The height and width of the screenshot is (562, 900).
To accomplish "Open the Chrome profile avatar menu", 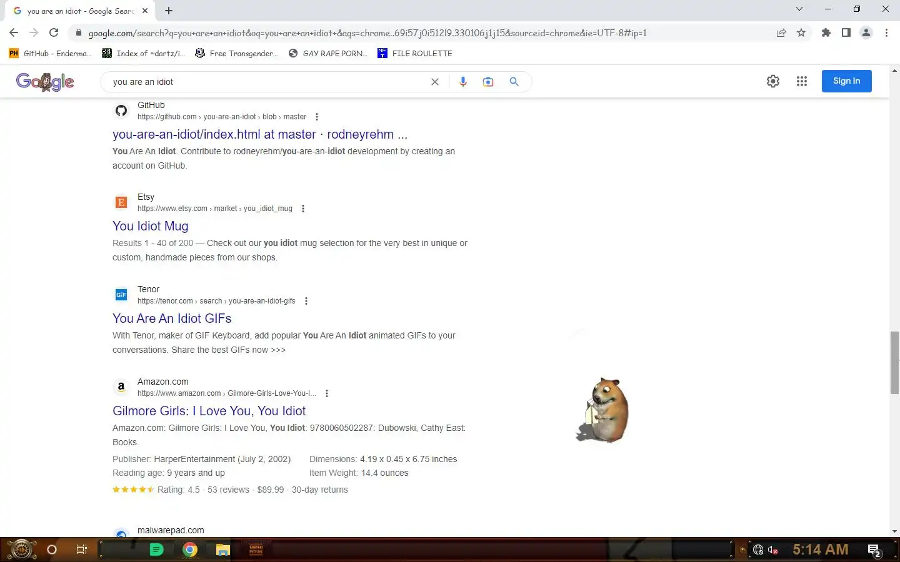I will (x=866, y=32).
